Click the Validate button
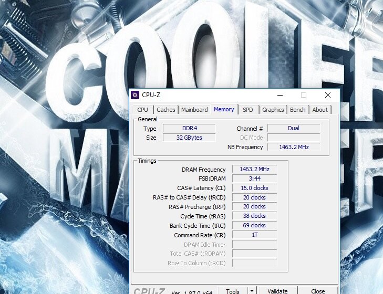The width and height of the screenshot is (383, 294). [278, 291]
